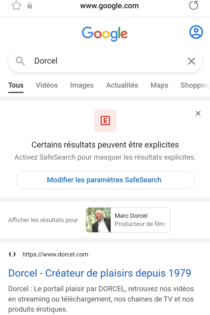This screenshot has height=315, width=210.
Task: Click the dorcel.com favicon icon
Action: (12, 254)
